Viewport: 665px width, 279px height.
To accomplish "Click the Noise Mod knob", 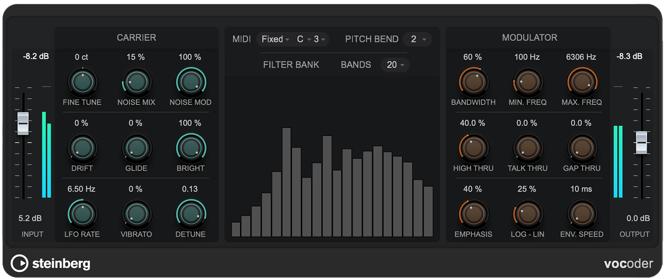I will (x=191, y=82).
